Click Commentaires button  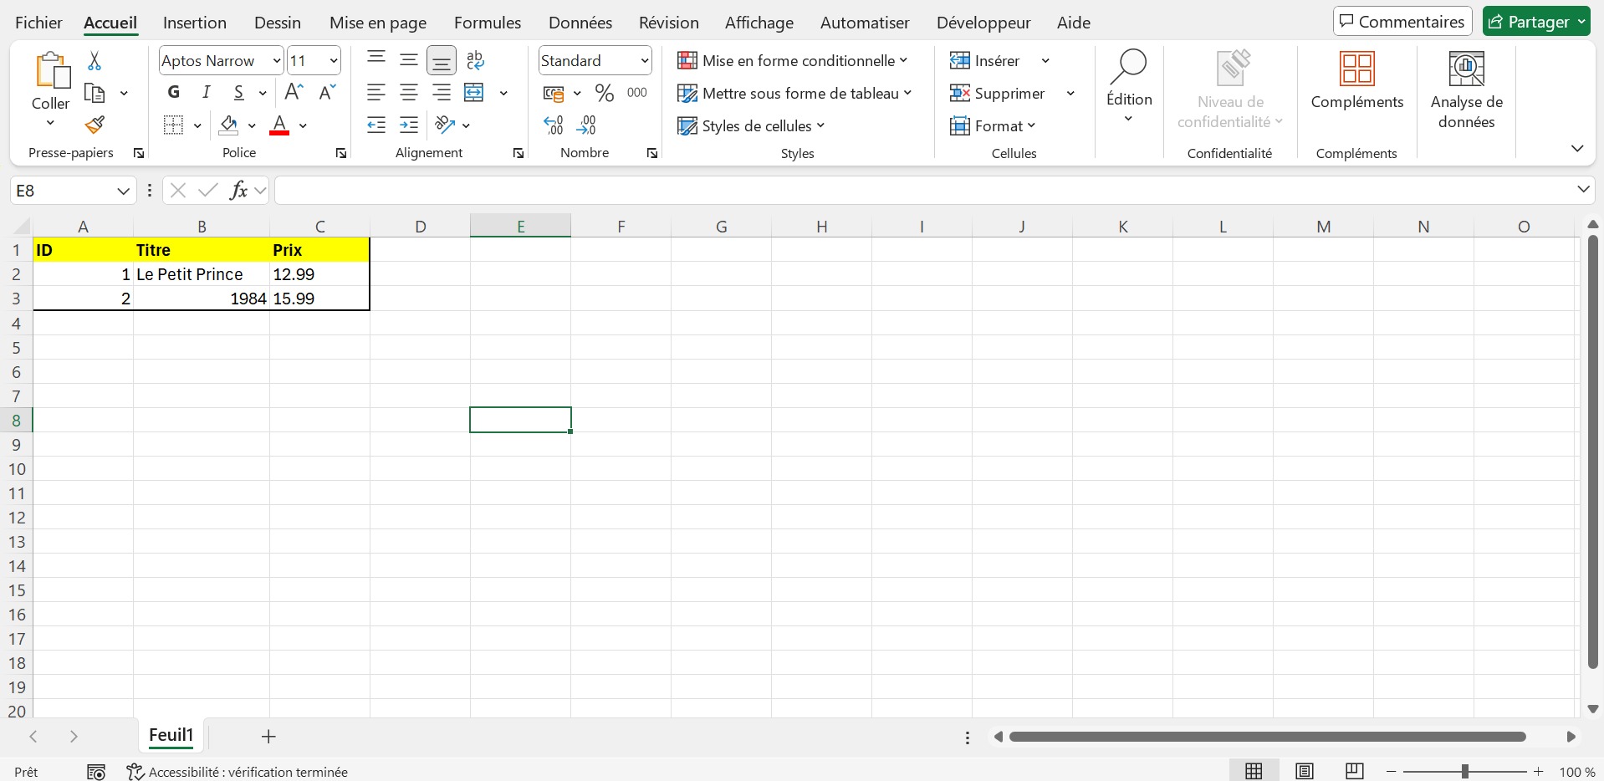pyautogui.click(x=1402, y=22)
